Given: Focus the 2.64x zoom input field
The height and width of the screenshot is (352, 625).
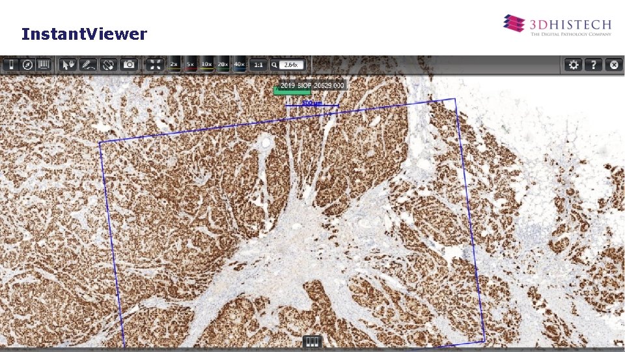Looking at the screenshot, I should pos(292,65).
